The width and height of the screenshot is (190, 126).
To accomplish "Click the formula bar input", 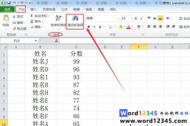I will (x=124, y=41).
